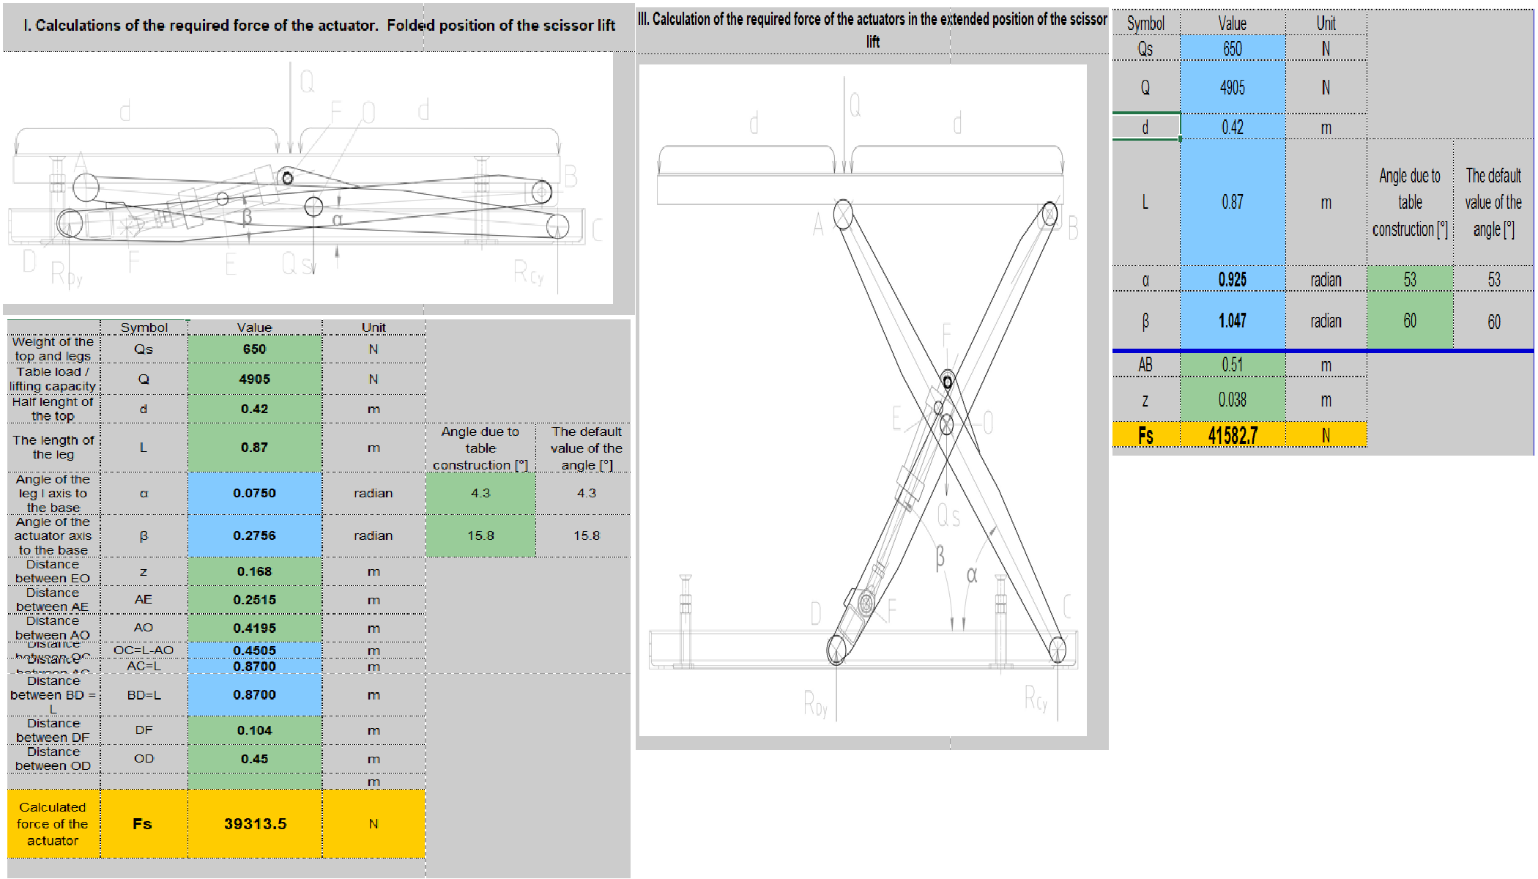
Task: Select the table load Q value 4905
Action: tap(254, 379)
